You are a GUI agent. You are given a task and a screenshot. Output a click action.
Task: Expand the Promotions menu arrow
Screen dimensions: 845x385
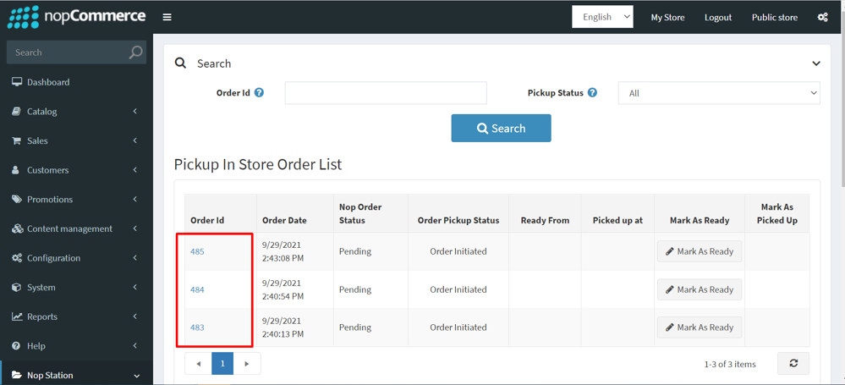pyautogui.click(x=135, y=200)
